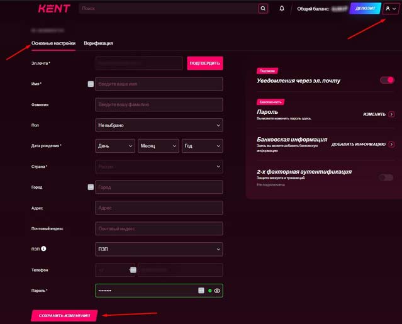Open the Месяц birth date dropdown
Image resolution: width=402 pixels, height=324 pixels.
click(159, 146)
